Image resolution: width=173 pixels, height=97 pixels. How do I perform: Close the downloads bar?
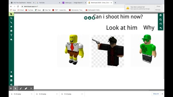tap(162, 94)
